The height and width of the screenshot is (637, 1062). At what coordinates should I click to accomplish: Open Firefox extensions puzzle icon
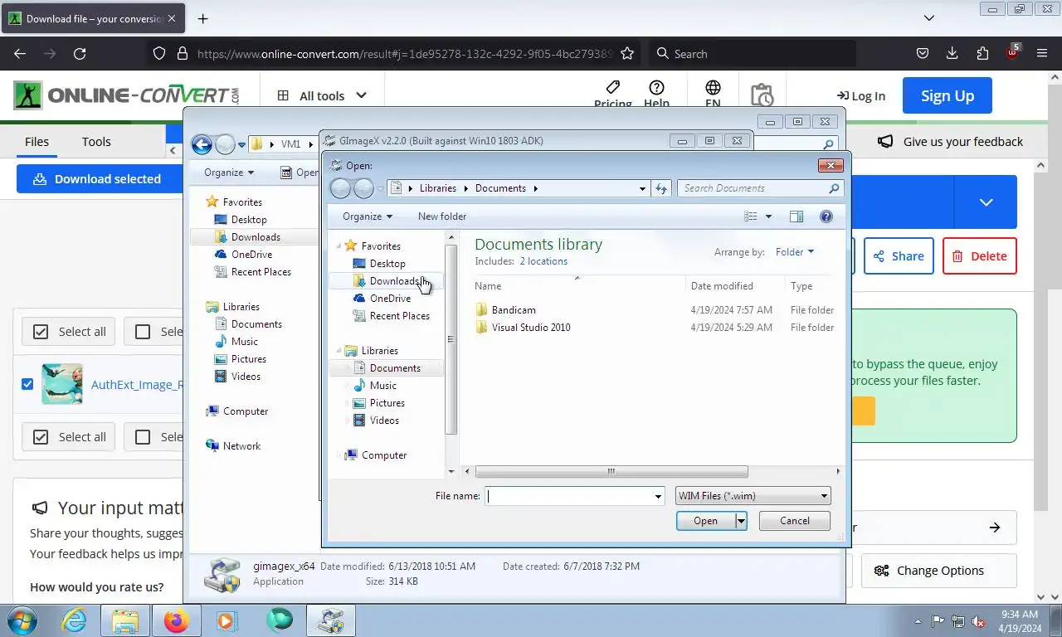tap(982, 54)
